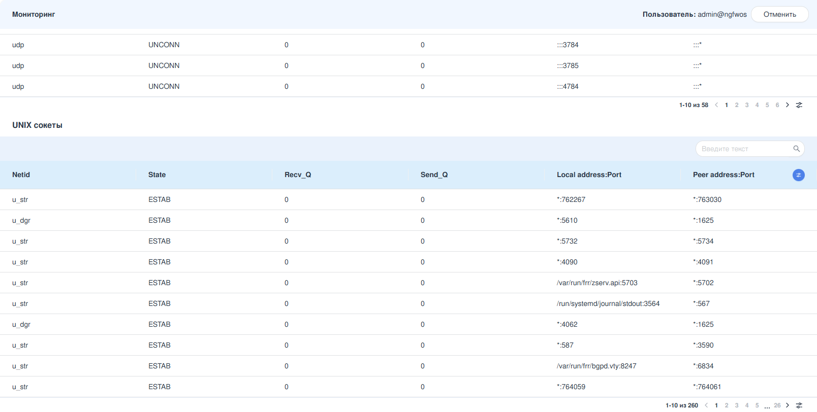
Task: Click udp Netid in the :::4784 row
Action: (18, 86)
